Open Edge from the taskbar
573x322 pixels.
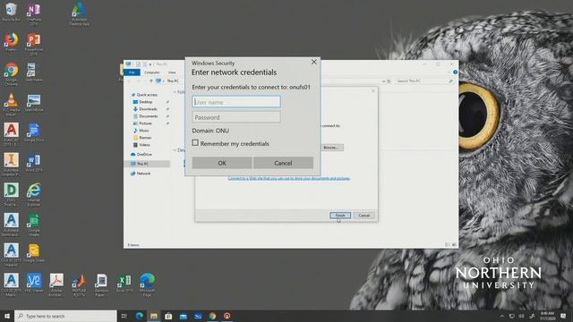tap(140, 316)
